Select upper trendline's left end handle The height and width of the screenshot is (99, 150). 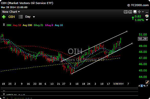click(61, 61)
